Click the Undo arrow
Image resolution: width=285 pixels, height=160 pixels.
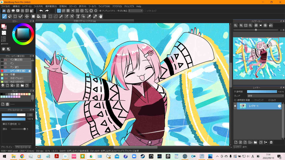point(41,11)
